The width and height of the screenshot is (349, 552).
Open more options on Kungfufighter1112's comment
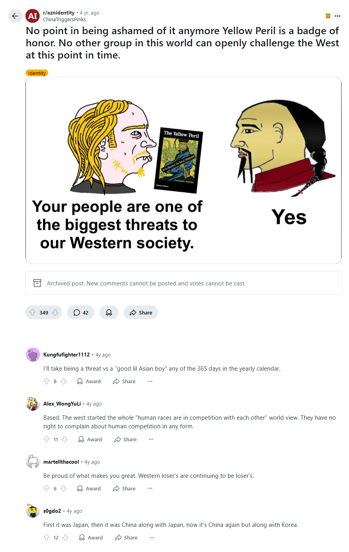click(150, 381)
